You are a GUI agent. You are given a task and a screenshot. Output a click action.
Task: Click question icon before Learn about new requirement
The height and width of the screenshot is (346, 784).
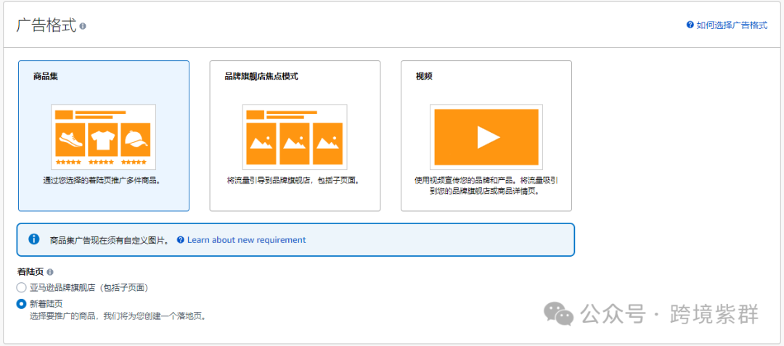coord(181,240)
